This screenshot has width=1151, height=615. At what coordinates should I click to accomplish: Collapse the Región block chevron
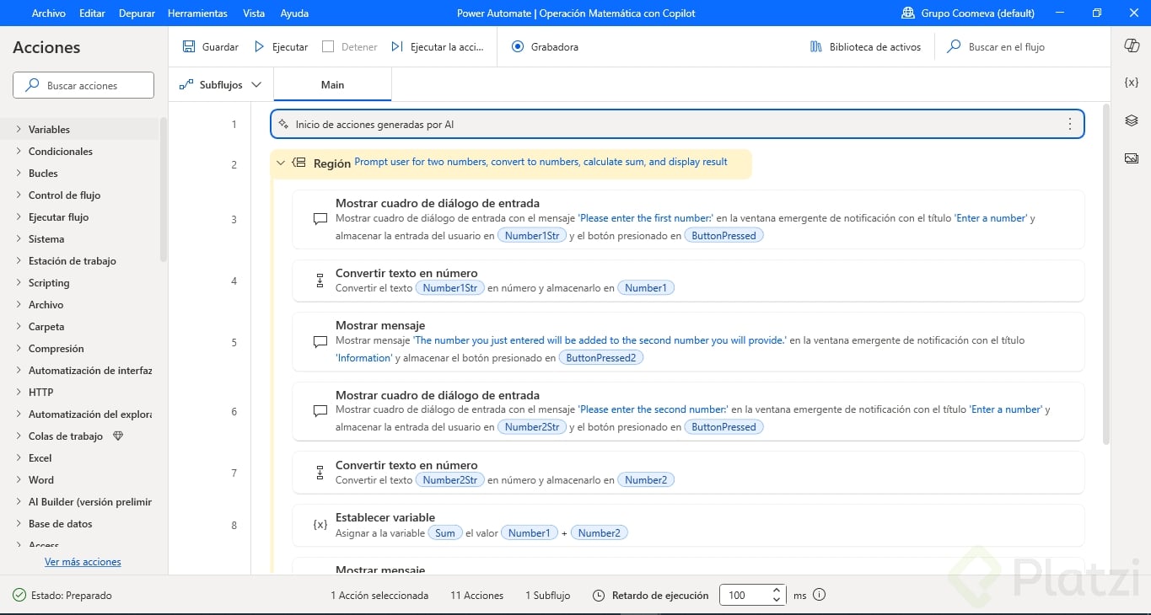pyautogui.click(x=281, y=163)
